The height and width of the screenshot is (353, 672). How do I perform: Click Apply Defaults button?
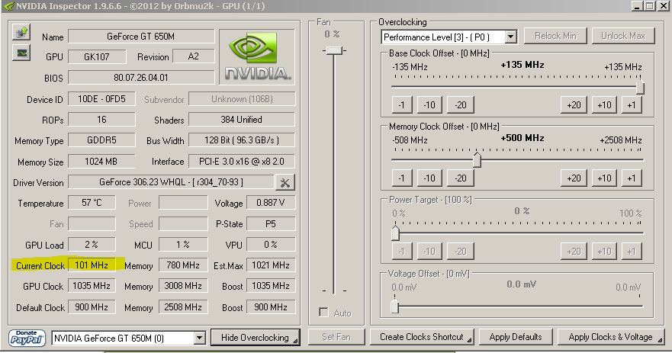[516, 337]
